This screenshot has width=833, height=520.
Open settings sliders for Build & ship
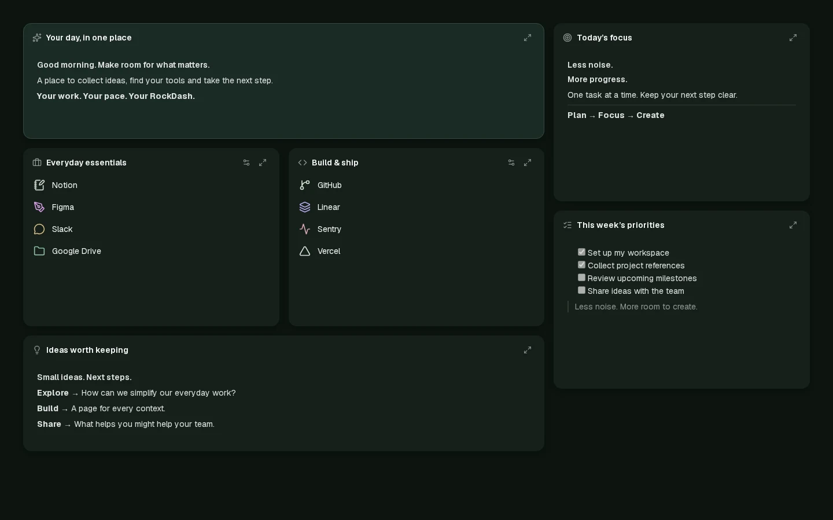tap(511, 163)
